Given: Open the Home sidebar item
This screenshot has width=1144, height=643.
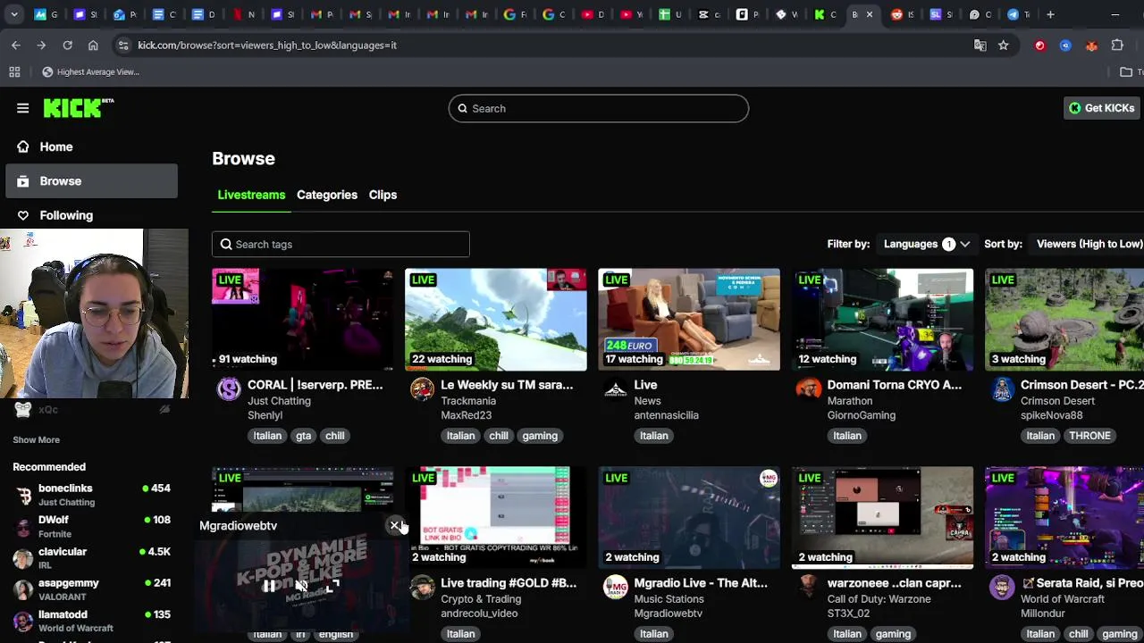Looking at the screenshot, I should [x=91, y=146].
